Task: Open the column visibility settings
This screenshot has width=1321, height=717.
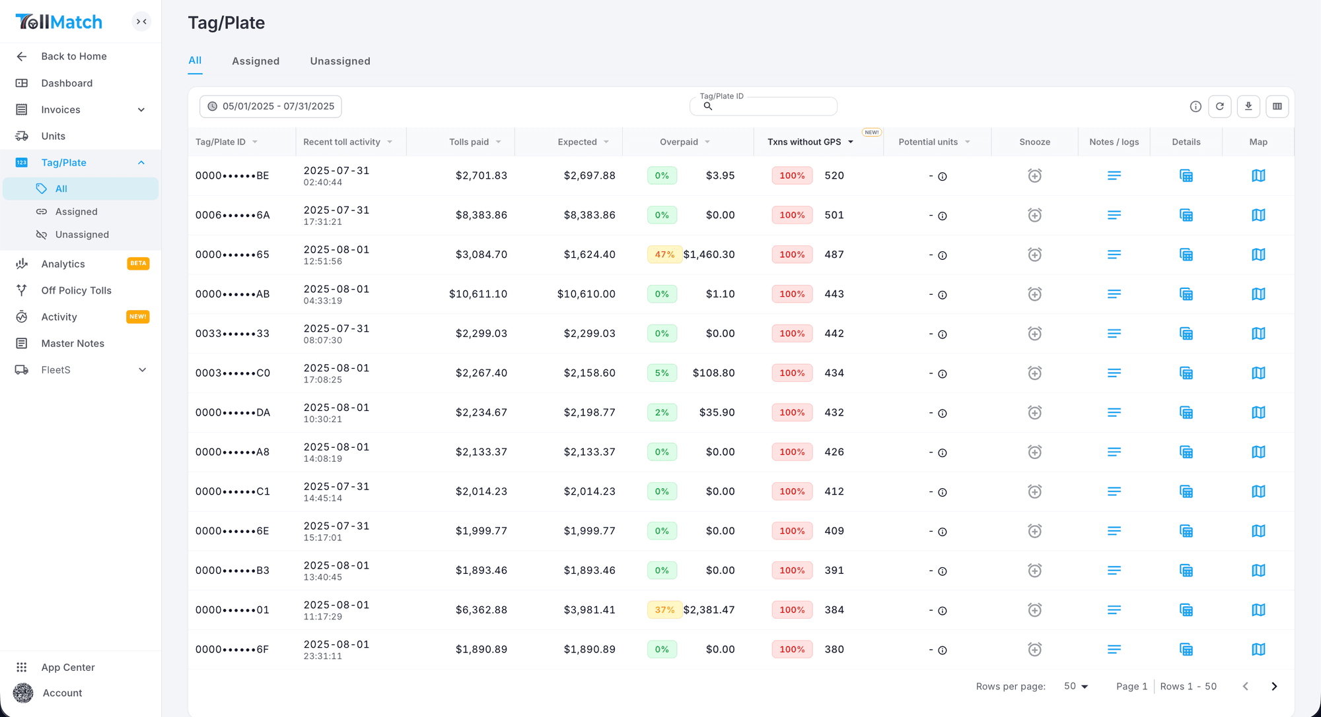Action: click(x=1277, y=106)
